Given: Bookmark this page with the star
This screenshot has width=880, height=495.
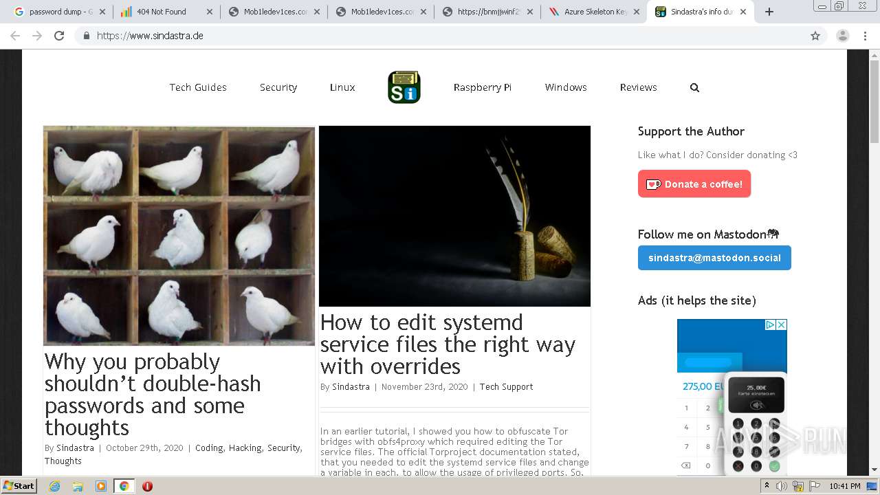Looking at the screenshot, I should point(815,36).
